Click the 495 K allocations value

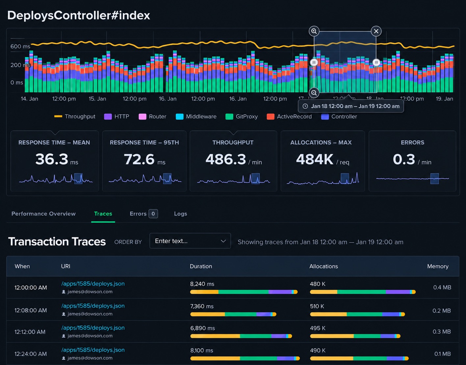tap(318, 328)
